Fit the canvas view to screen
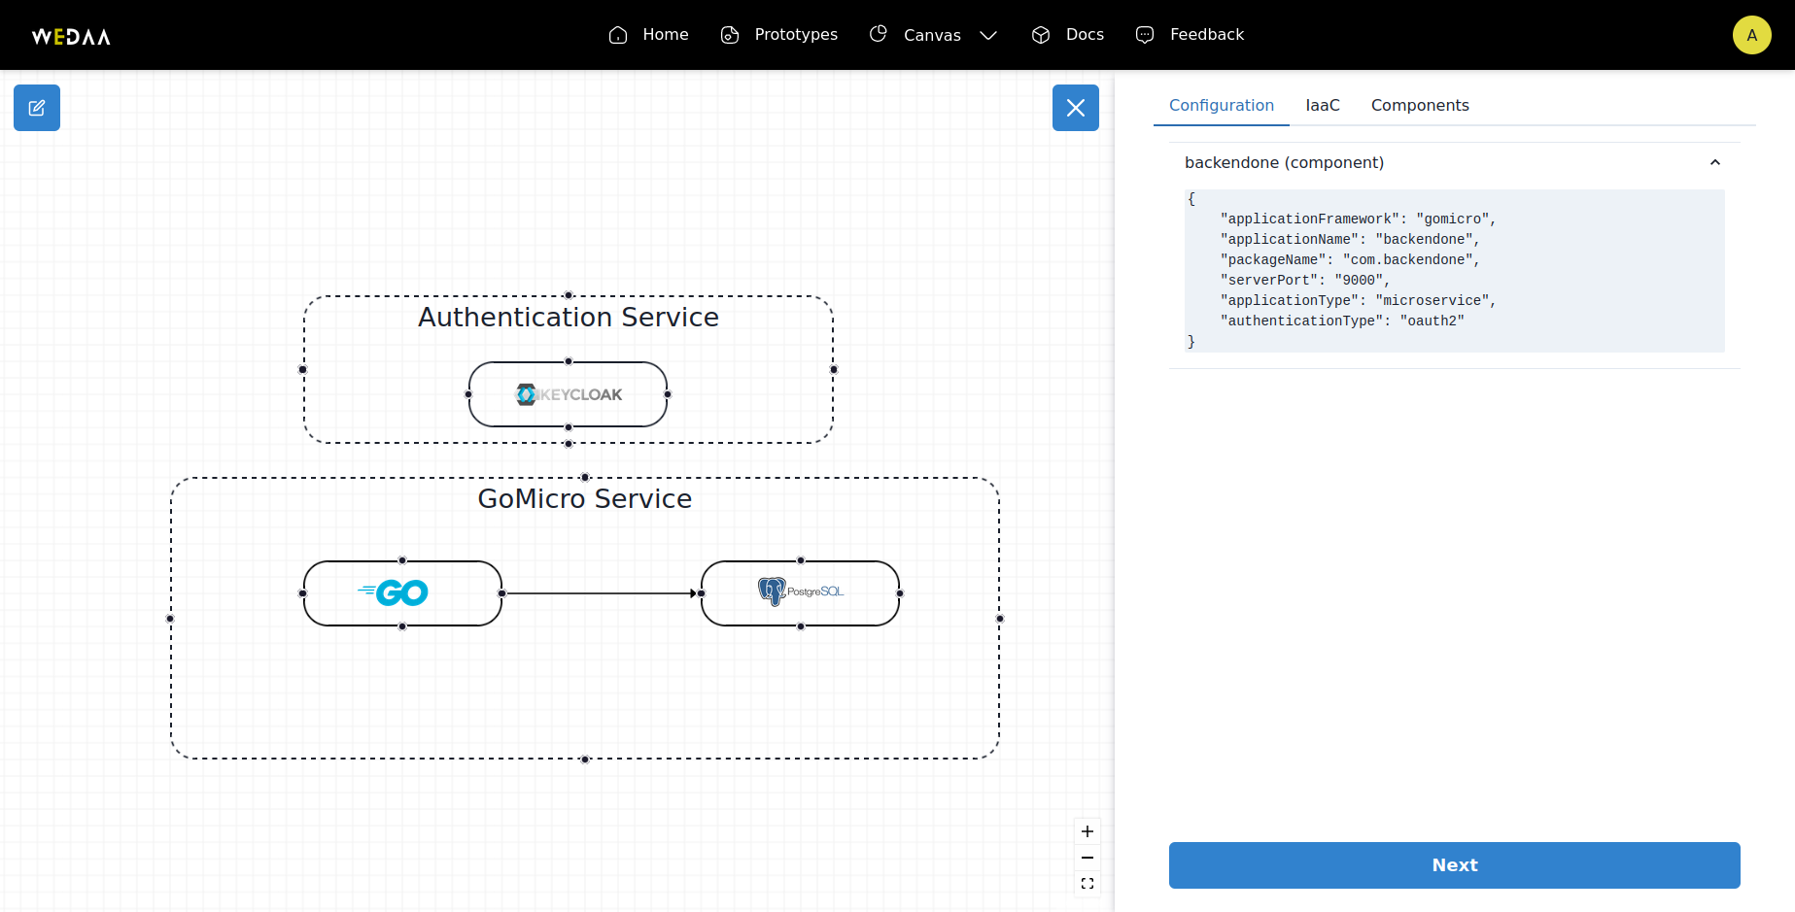Screen dimensions: 1795x912 point(1087,884)
